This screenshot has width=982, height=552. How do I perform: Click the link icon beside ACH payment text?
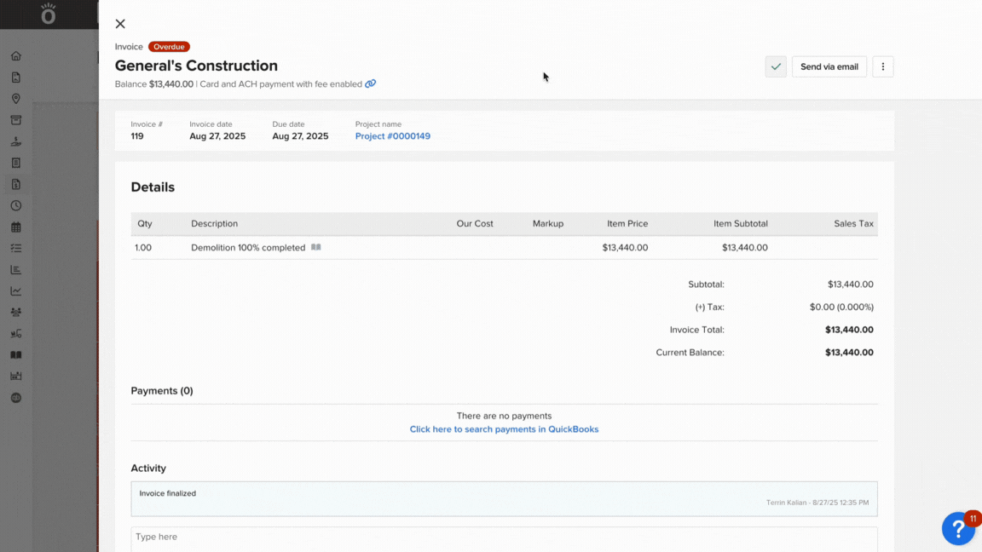click(370, 83)
